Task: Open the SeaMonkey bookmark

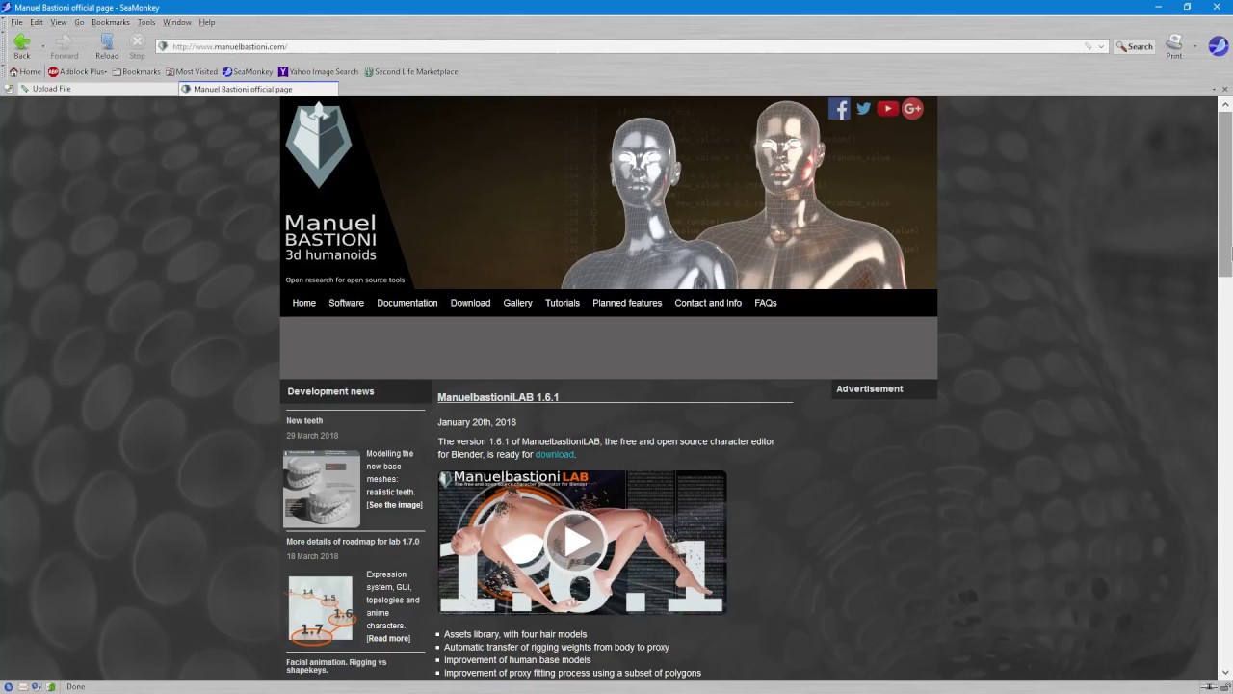Action: tap(248, 71)
